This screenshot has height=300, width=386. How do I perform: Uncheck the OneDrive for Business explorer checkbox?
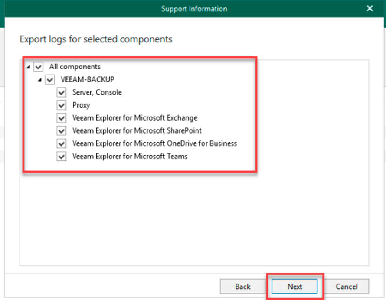(x=62, y=143)
